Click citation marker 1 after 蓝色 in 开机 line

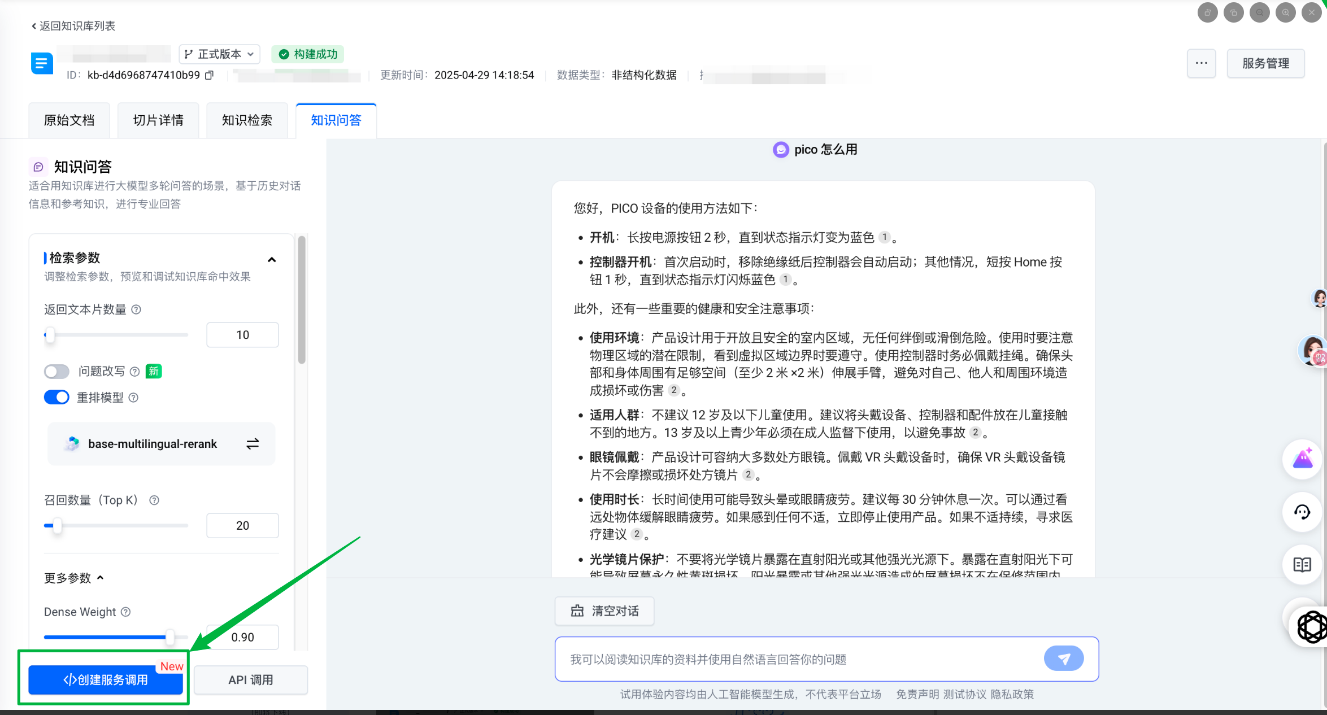[x=885, y=237]
